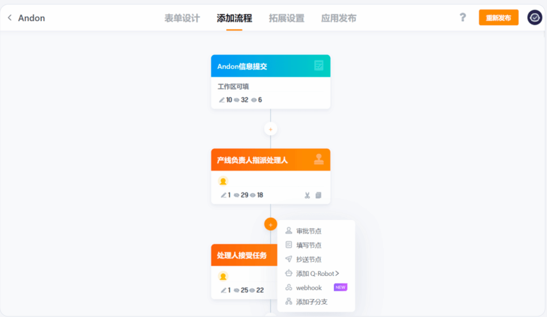Click the plus button below Andon信息提交 node
Screen dimensions: 547x317
click(270, 129)
